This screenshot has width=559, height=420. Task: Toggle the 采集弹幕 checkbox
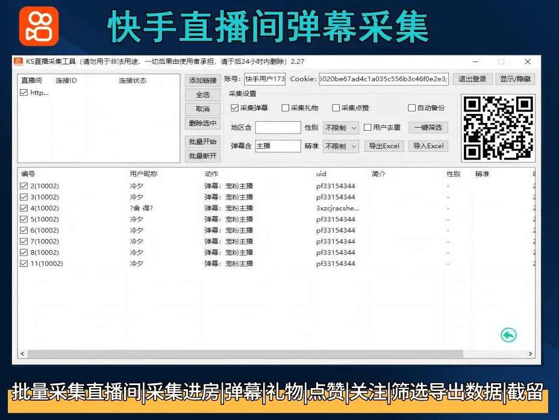pos(234,108)
